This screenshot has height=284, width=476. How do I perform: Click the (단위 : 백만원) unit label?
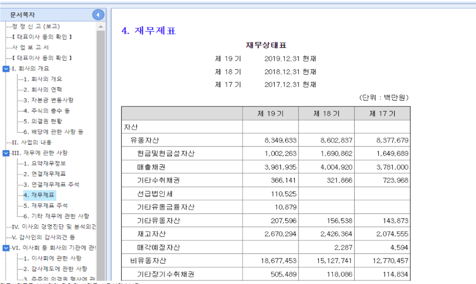[384, 98]
